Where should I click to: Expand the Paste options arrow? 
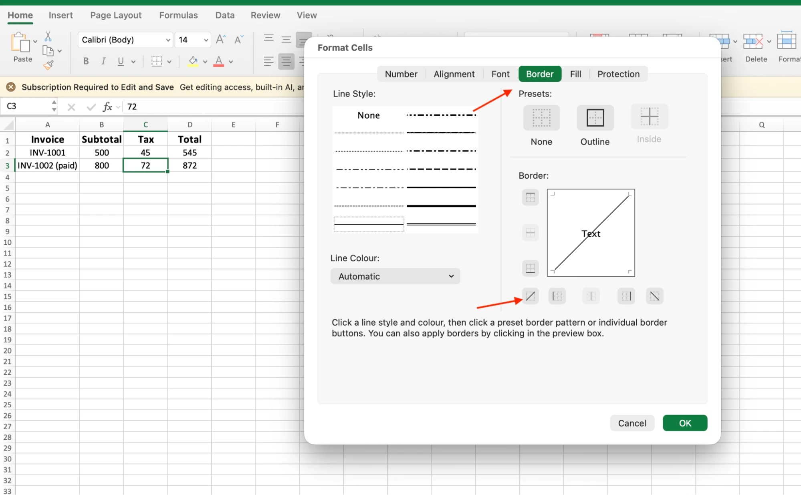(x=35, y=42)
